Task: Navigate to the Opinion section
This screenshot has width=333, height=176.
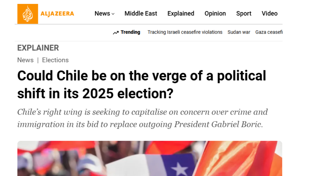Action: (215, 14)
